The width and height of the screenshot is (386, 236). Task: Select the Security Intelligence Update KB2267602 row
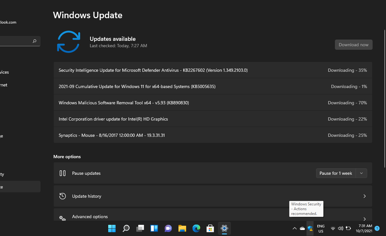(213, 70)
